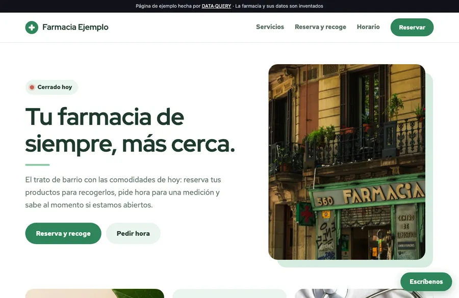Click the top banner text Página de ejemplo

pos(229,6)
